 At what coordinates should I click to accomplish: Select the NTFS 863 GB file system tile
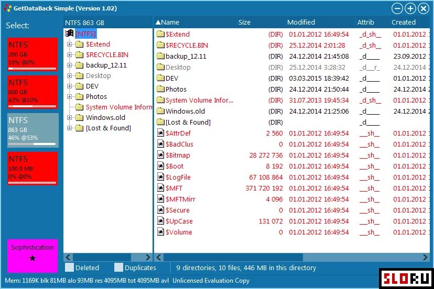coord(33,130)
